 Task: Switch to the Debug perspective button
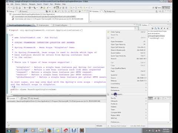(x=166, y=8)
